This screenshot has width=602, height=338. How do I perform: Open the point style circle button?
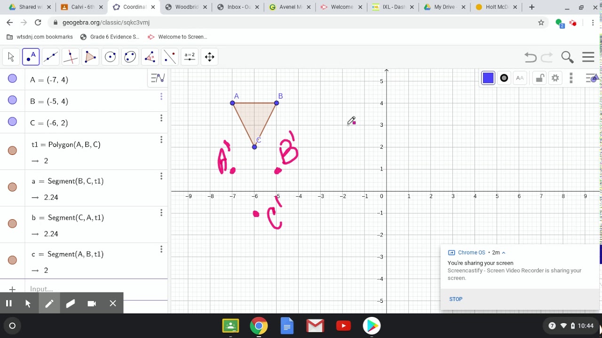pos(504,78)
